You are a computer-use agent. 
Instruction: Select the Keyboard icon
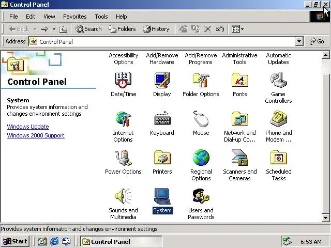point(162,118)
